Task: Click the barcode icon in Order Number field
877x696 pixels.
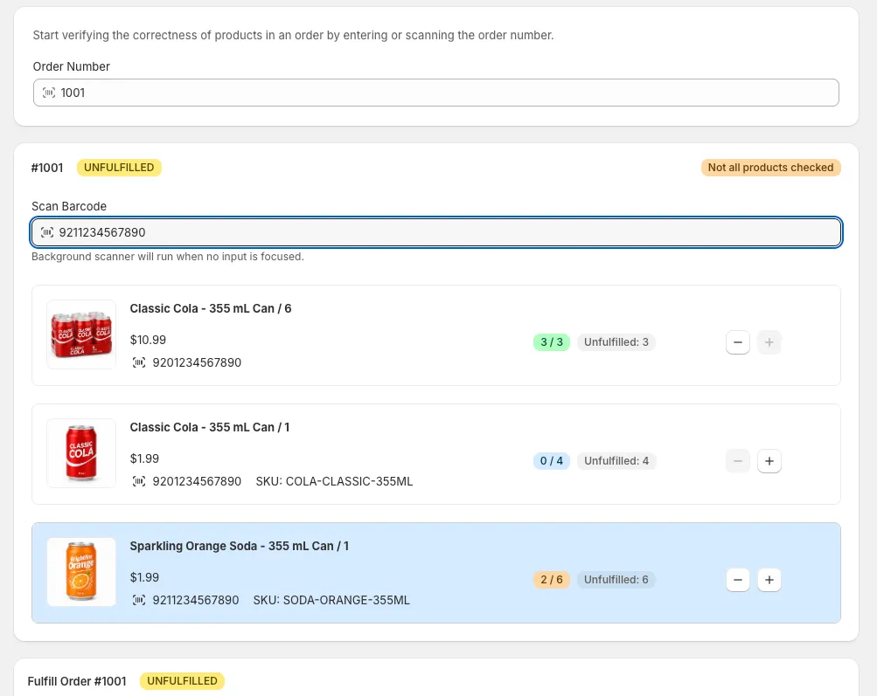Action: click(x=49, y=93)
